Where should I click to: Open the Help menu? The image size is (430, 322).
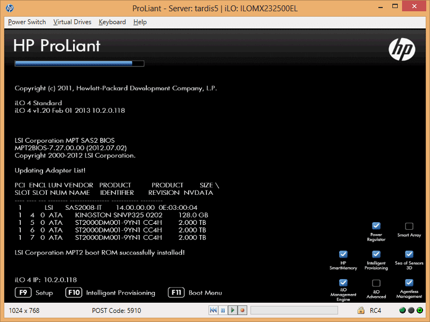coord(140,22)
